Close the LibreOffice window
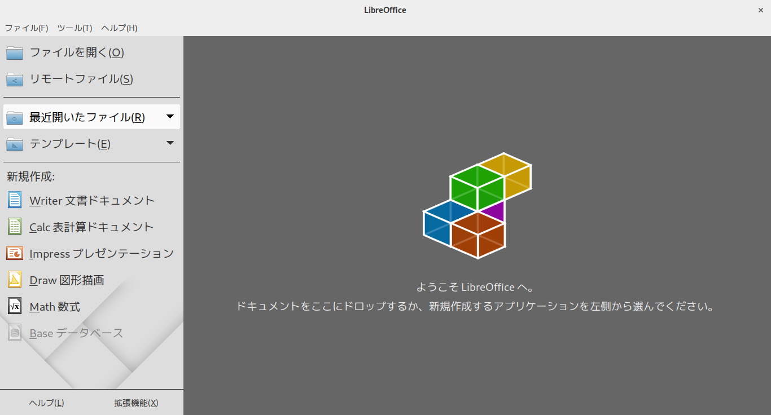This screenshot has height=415, width=771. coord(761,10)
